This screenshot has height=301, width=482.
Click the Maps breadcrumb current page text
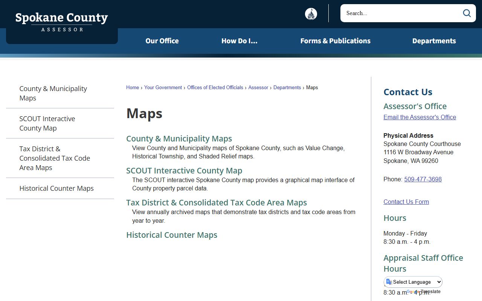tap(312, 87)
